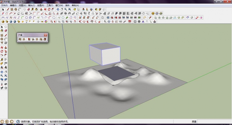The height and width of the screenshot is (125, 232).
Task: Select the Offset tool in left toolbar
Action: [6, 55]
